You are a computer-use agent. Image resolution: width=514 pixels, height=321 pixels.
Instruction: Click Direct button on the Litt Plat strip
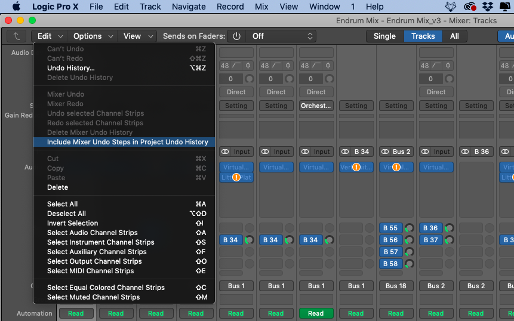coord(236,92)
